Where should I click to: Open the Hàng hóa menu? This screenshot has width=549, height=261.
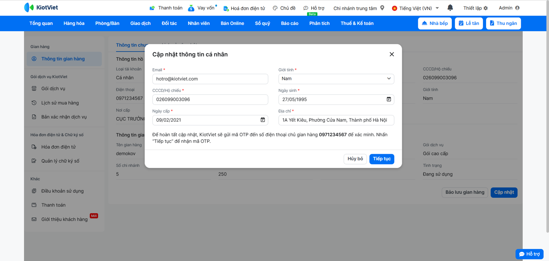coord(74,23)
